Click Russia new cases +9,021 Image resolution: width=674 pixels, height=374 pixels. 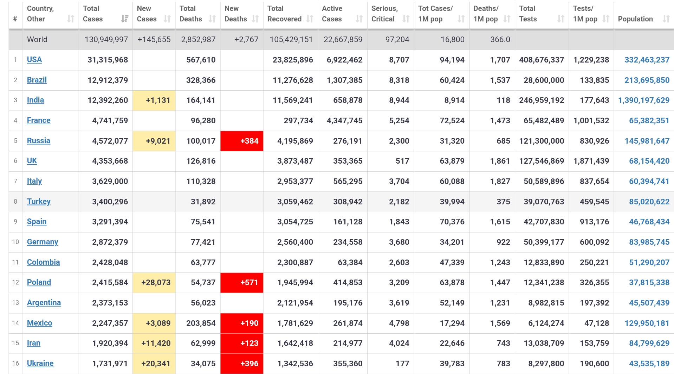[154, 141]
